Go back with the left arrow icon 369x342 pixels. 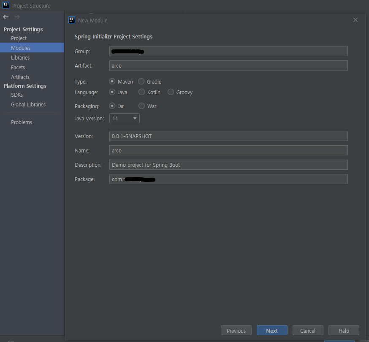[x=5, y=17]
